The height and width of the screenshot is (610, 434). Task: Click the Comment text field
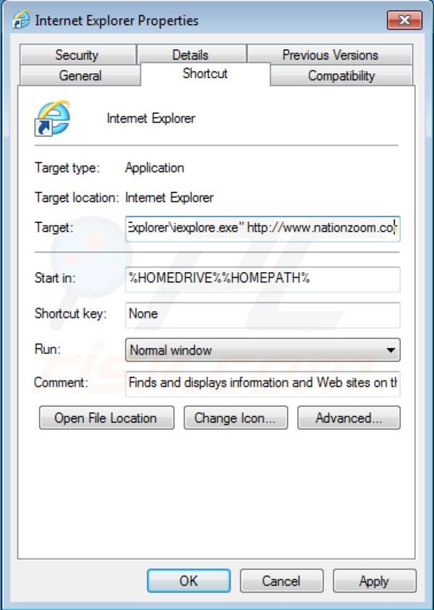coord(263,384)
